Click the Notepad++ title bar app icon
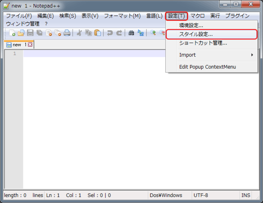263x203 pixels. tap(7, 6)
